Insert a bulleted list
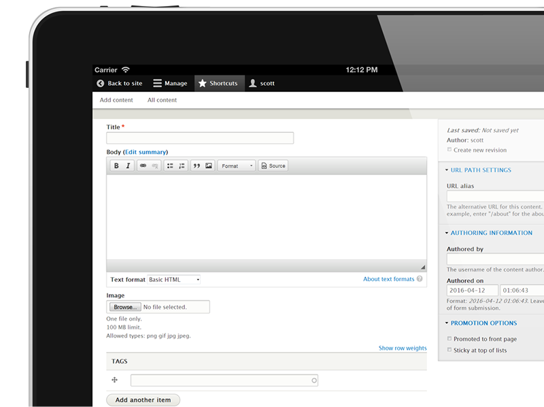The image size is (544, 407). tap(170, 165)
